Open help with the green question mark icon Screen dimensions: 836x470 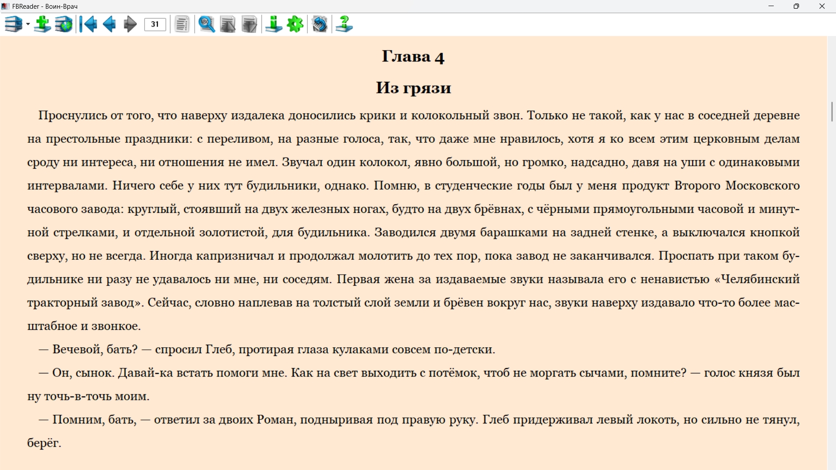point(344,24)
